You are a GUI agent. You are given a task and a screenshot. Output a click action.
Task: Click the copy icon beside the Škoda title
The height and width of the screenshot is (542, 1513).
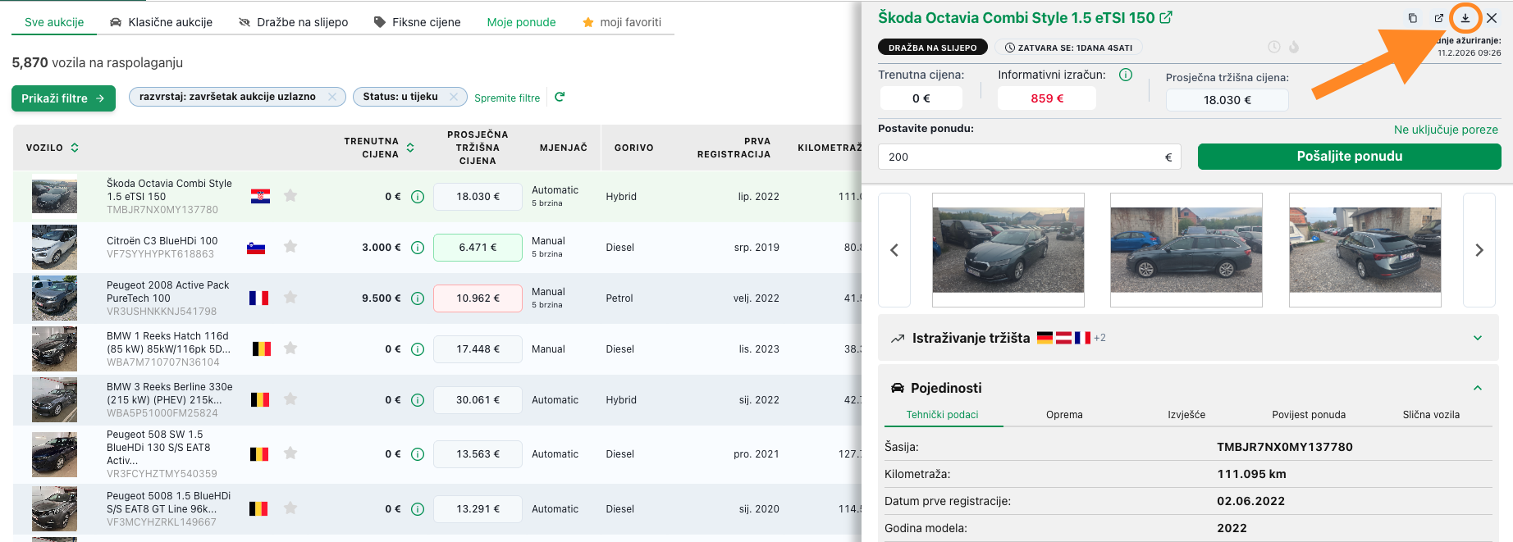1412,18
